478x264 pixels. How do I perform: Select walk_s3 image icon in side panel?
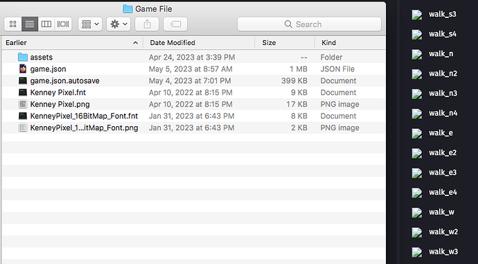(417, 15)
